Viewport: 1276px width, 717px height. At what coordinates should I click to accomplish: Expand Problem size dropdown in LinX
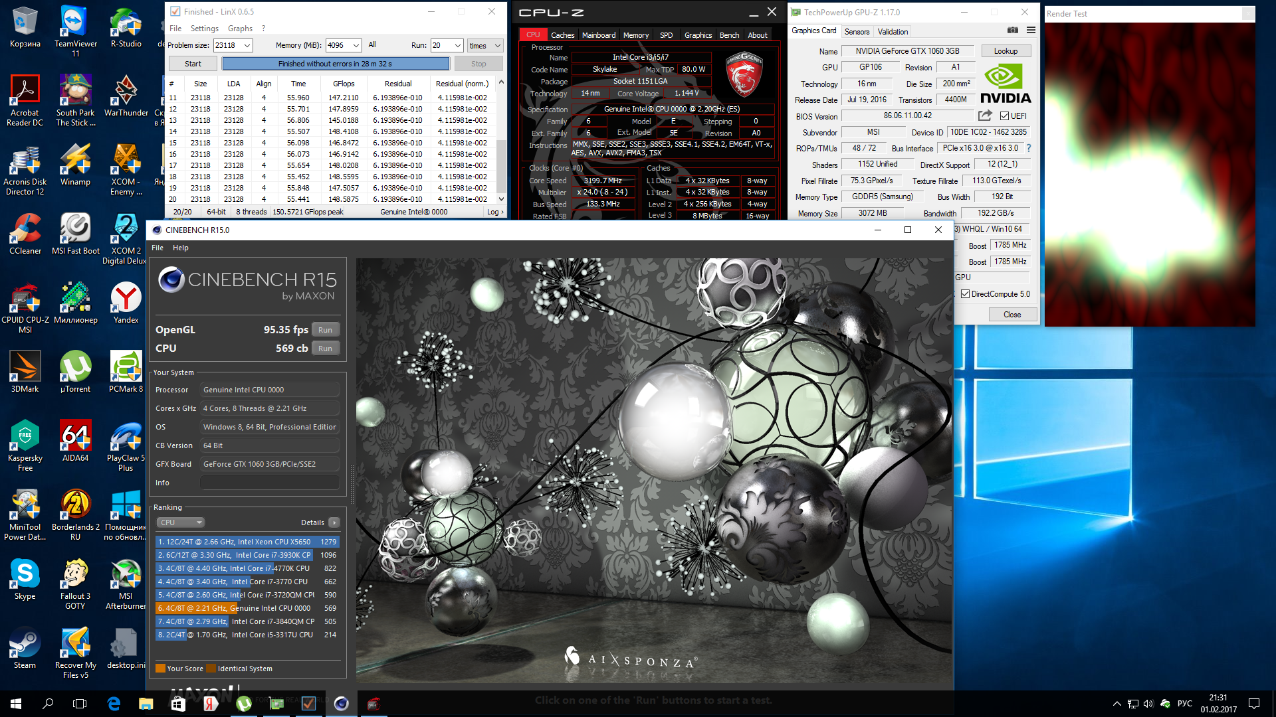pos(247,46)
